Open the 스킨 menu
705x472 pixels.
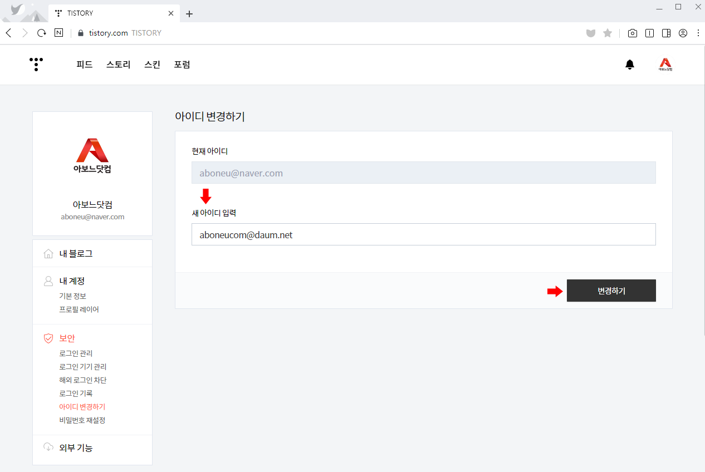(x=152, y=65)
